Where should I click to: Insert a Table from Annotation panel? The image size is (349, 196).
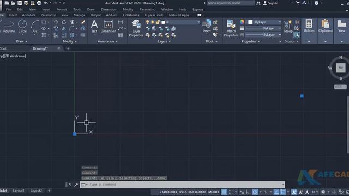[x=121, y=35]
